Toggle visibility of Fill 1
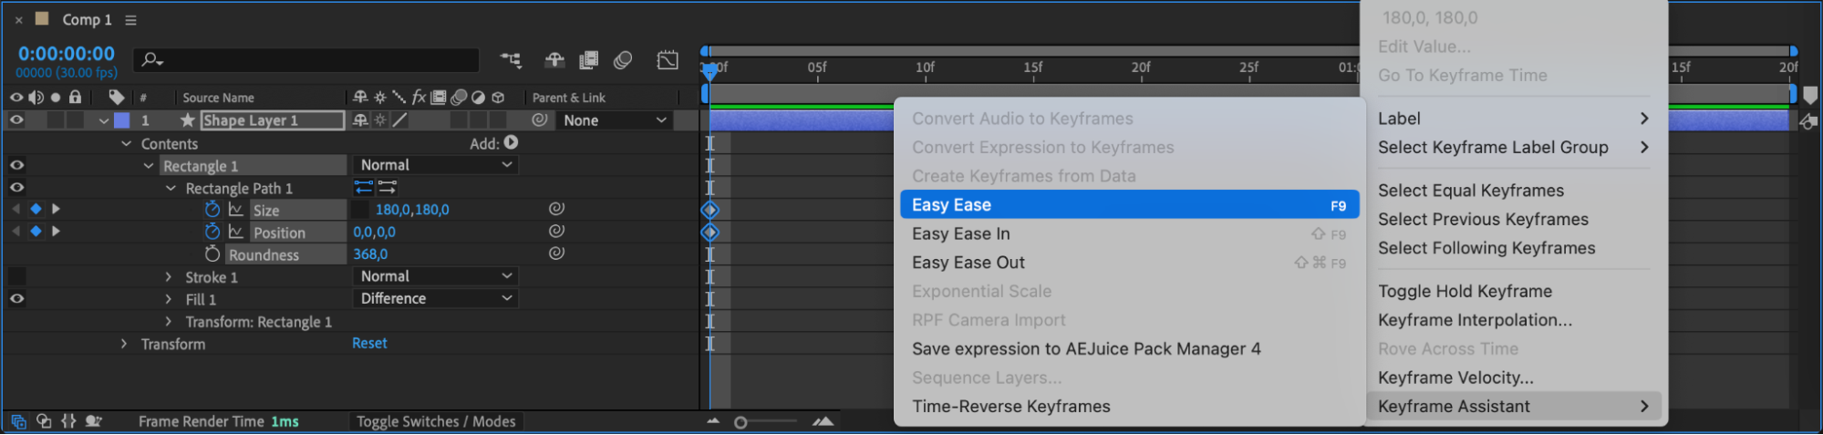The width and height of the screenshot is (1823, 435). click(16, 298)
